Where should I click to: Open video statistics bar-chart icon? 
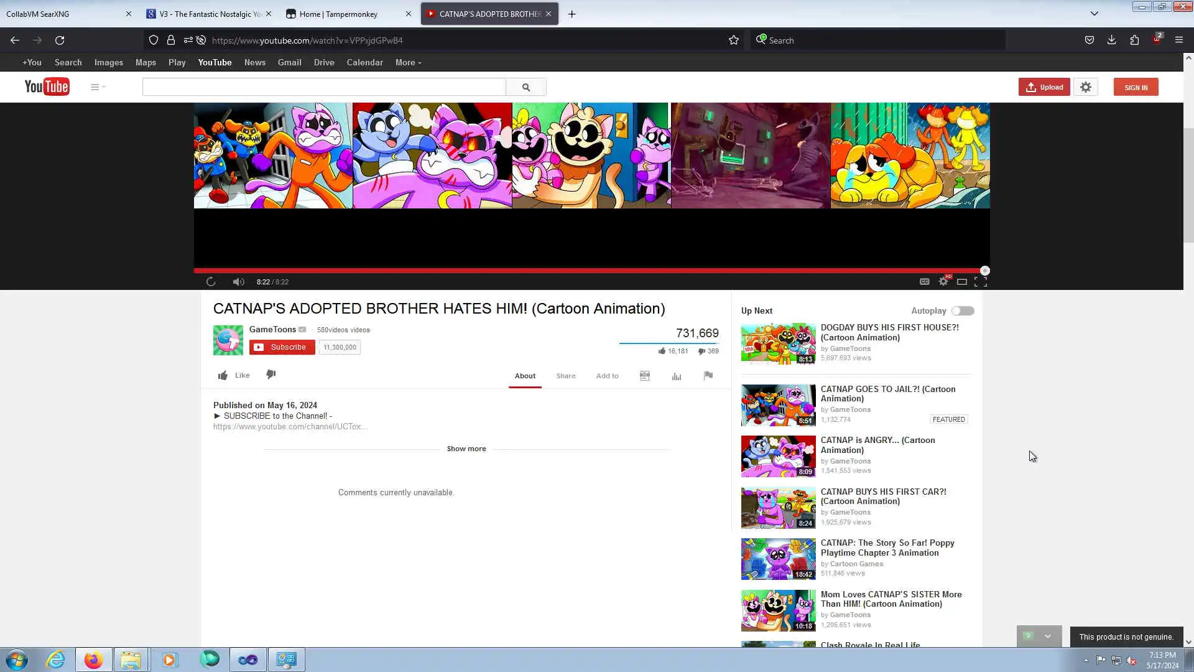coord(677,376)
